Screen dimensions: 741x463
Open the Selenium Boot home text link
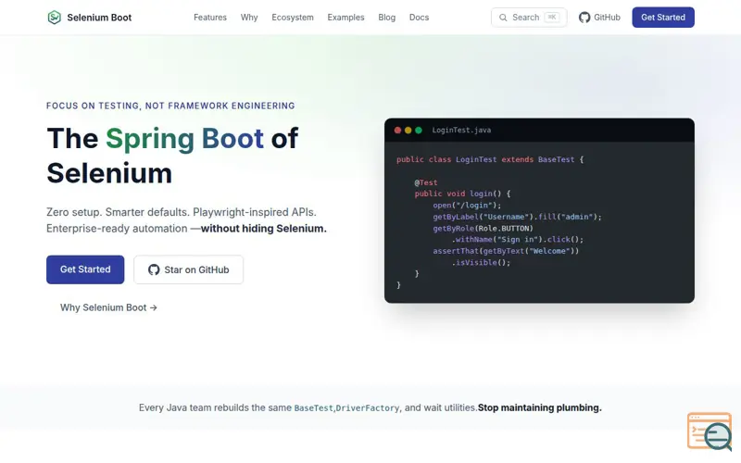(x=99, y=18)
